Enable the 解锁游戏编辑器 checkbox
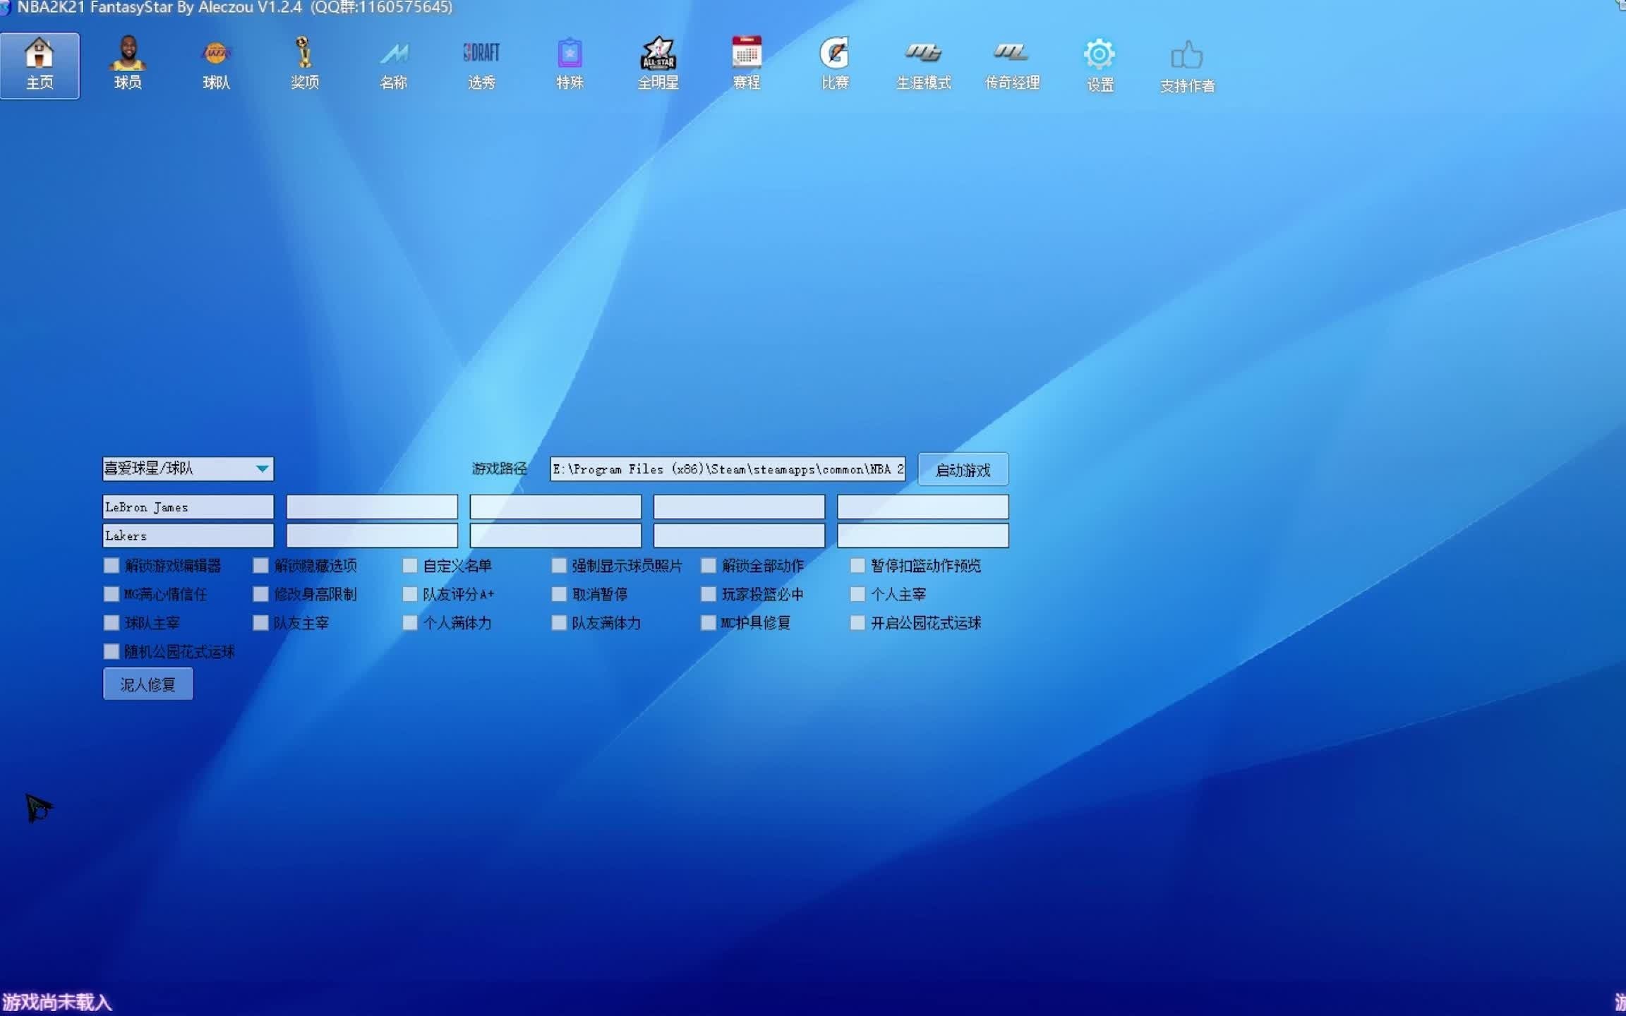1626x1016 pixels. [x=112, y=566]
